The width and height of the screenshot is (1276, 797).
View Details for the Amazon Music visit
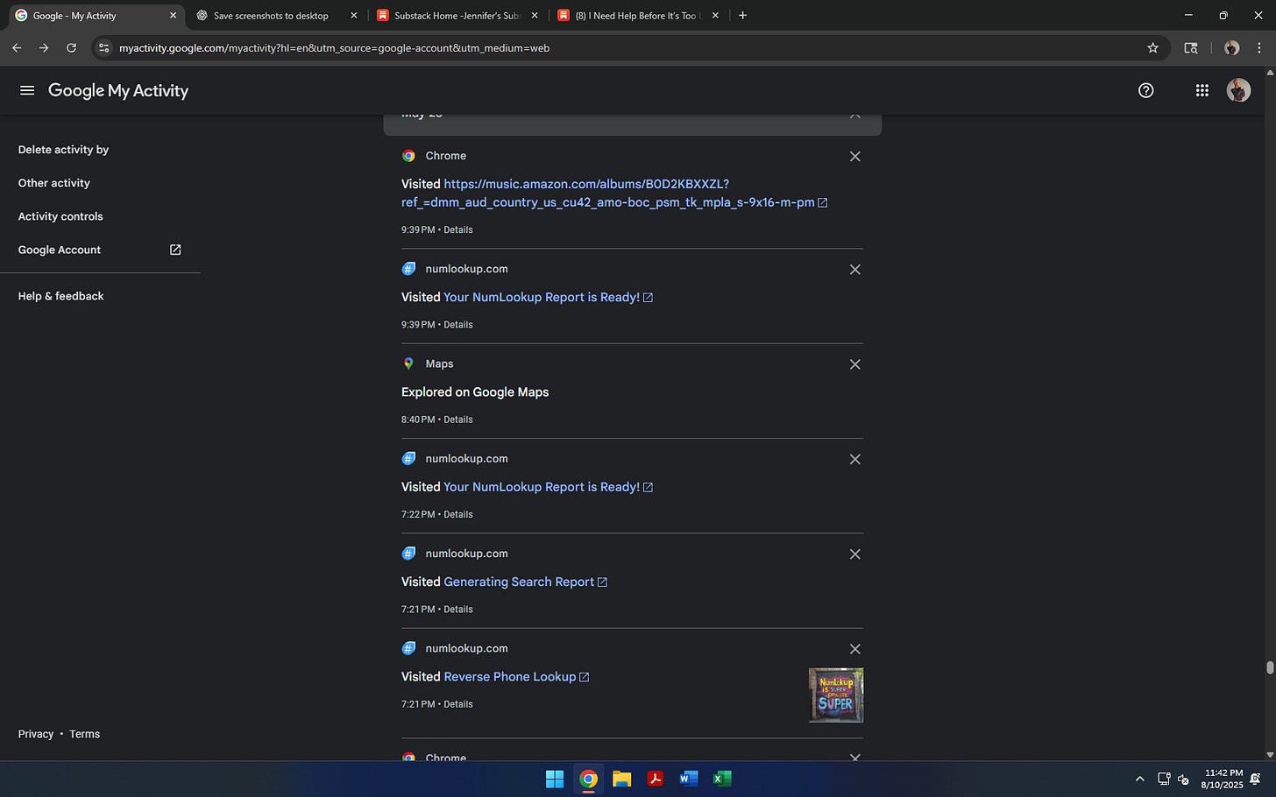[457, 229]
